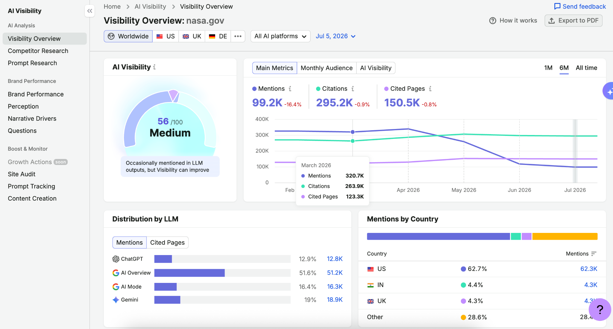The width and height of the screenshot is (613, 329).
Task: Click the March 2026 Mentions data point
Action: click(353, 132)
